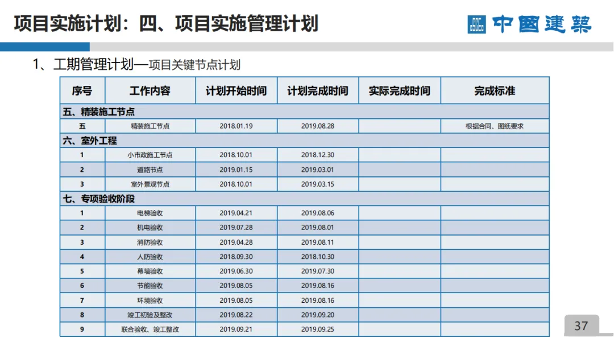Click finish date in 环境验收 row
The width and height of the screenshot is (614, 346).
tap(318, 300)
